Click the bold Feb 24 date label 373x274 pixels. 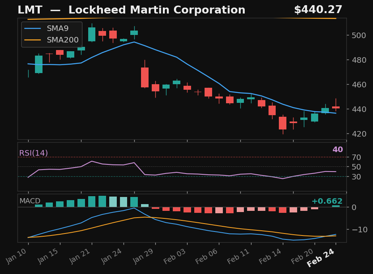[321, 258]
